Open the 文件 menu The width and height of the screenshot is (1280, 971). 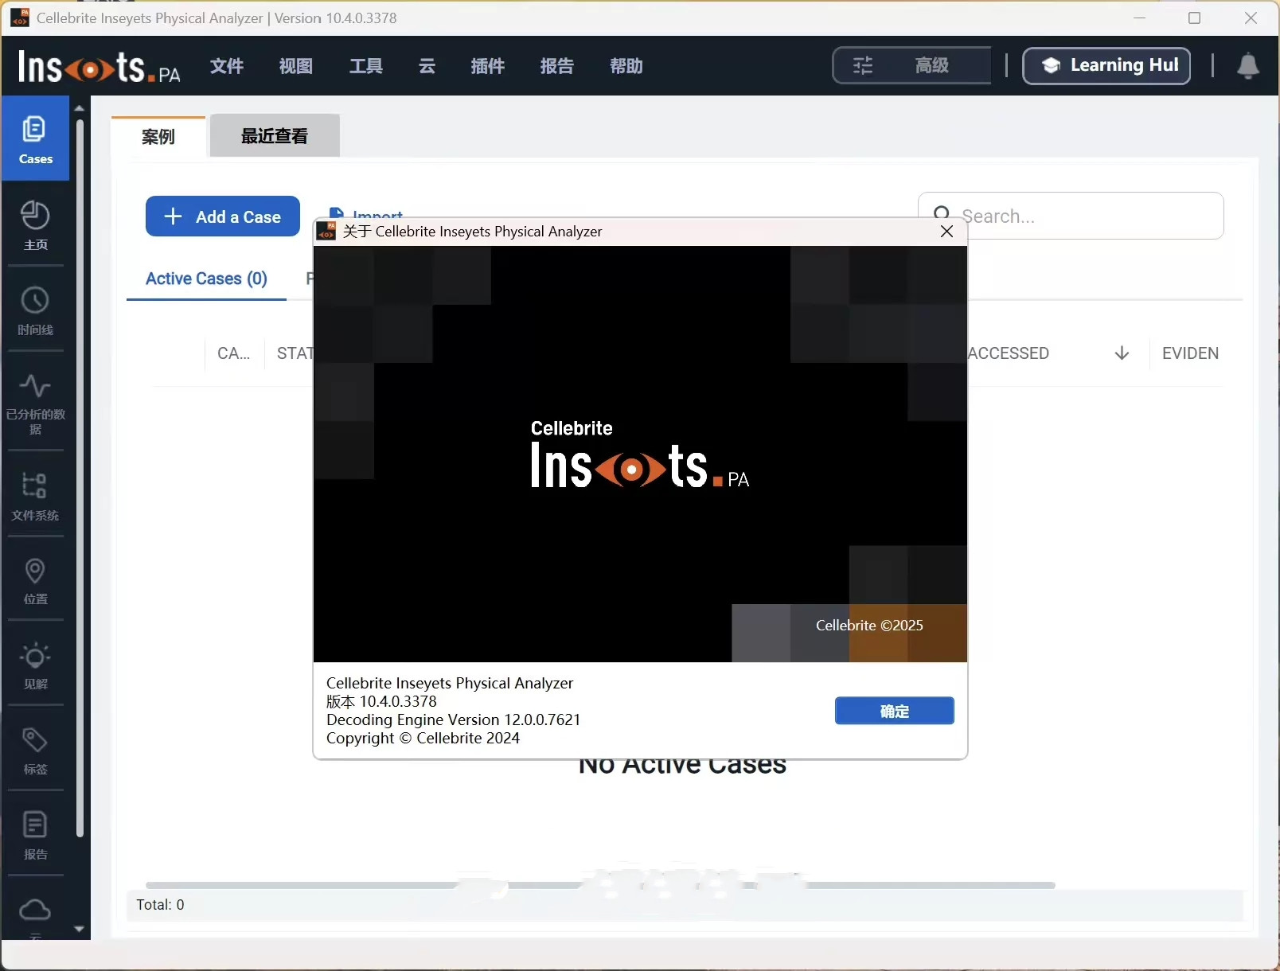[x=227, y=66]
